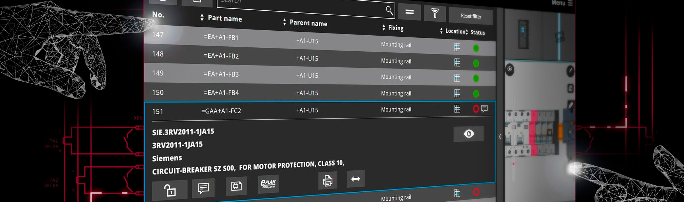Select row 149 =EA+A1-FB3
Image resolution: width=684 pixels, height=202 pixels.
(x=221, y=74)
